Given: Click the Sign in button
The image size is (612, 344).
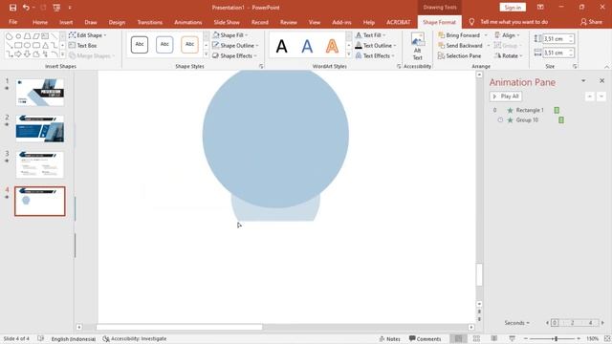Looking at the screenshot, I should point(513,8).
